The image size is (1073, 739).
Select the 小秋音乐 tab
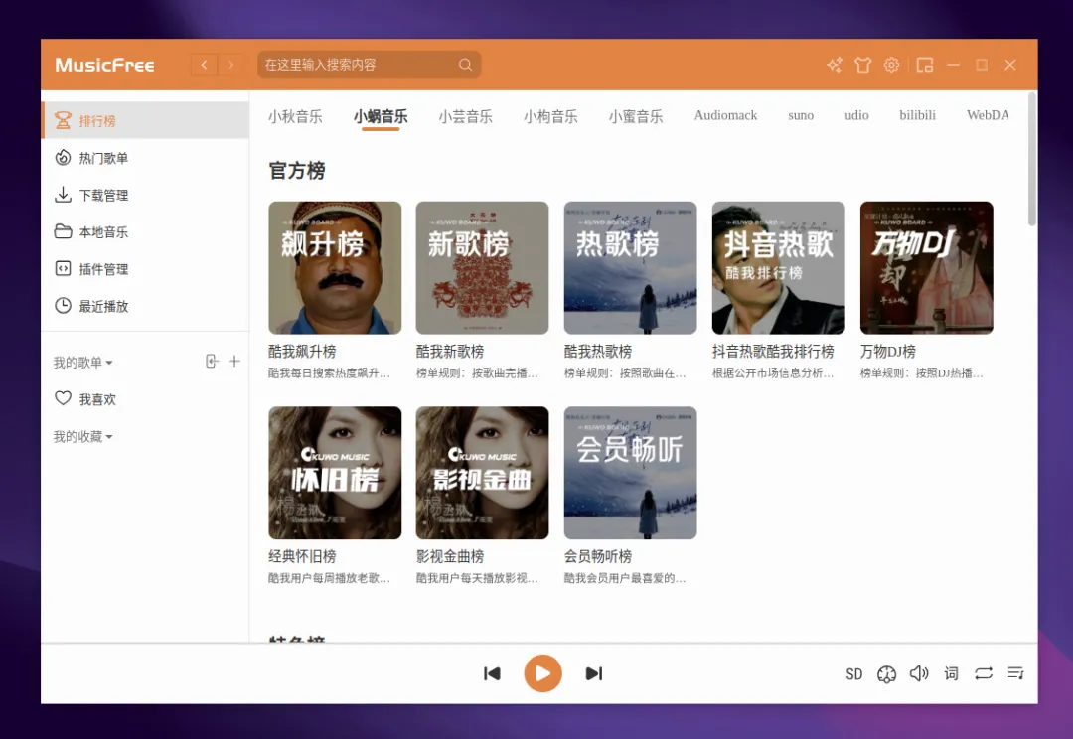[295, 116]
